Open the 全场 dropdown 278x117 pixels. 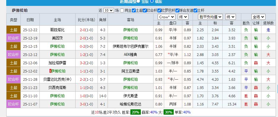tap(258, 17)
